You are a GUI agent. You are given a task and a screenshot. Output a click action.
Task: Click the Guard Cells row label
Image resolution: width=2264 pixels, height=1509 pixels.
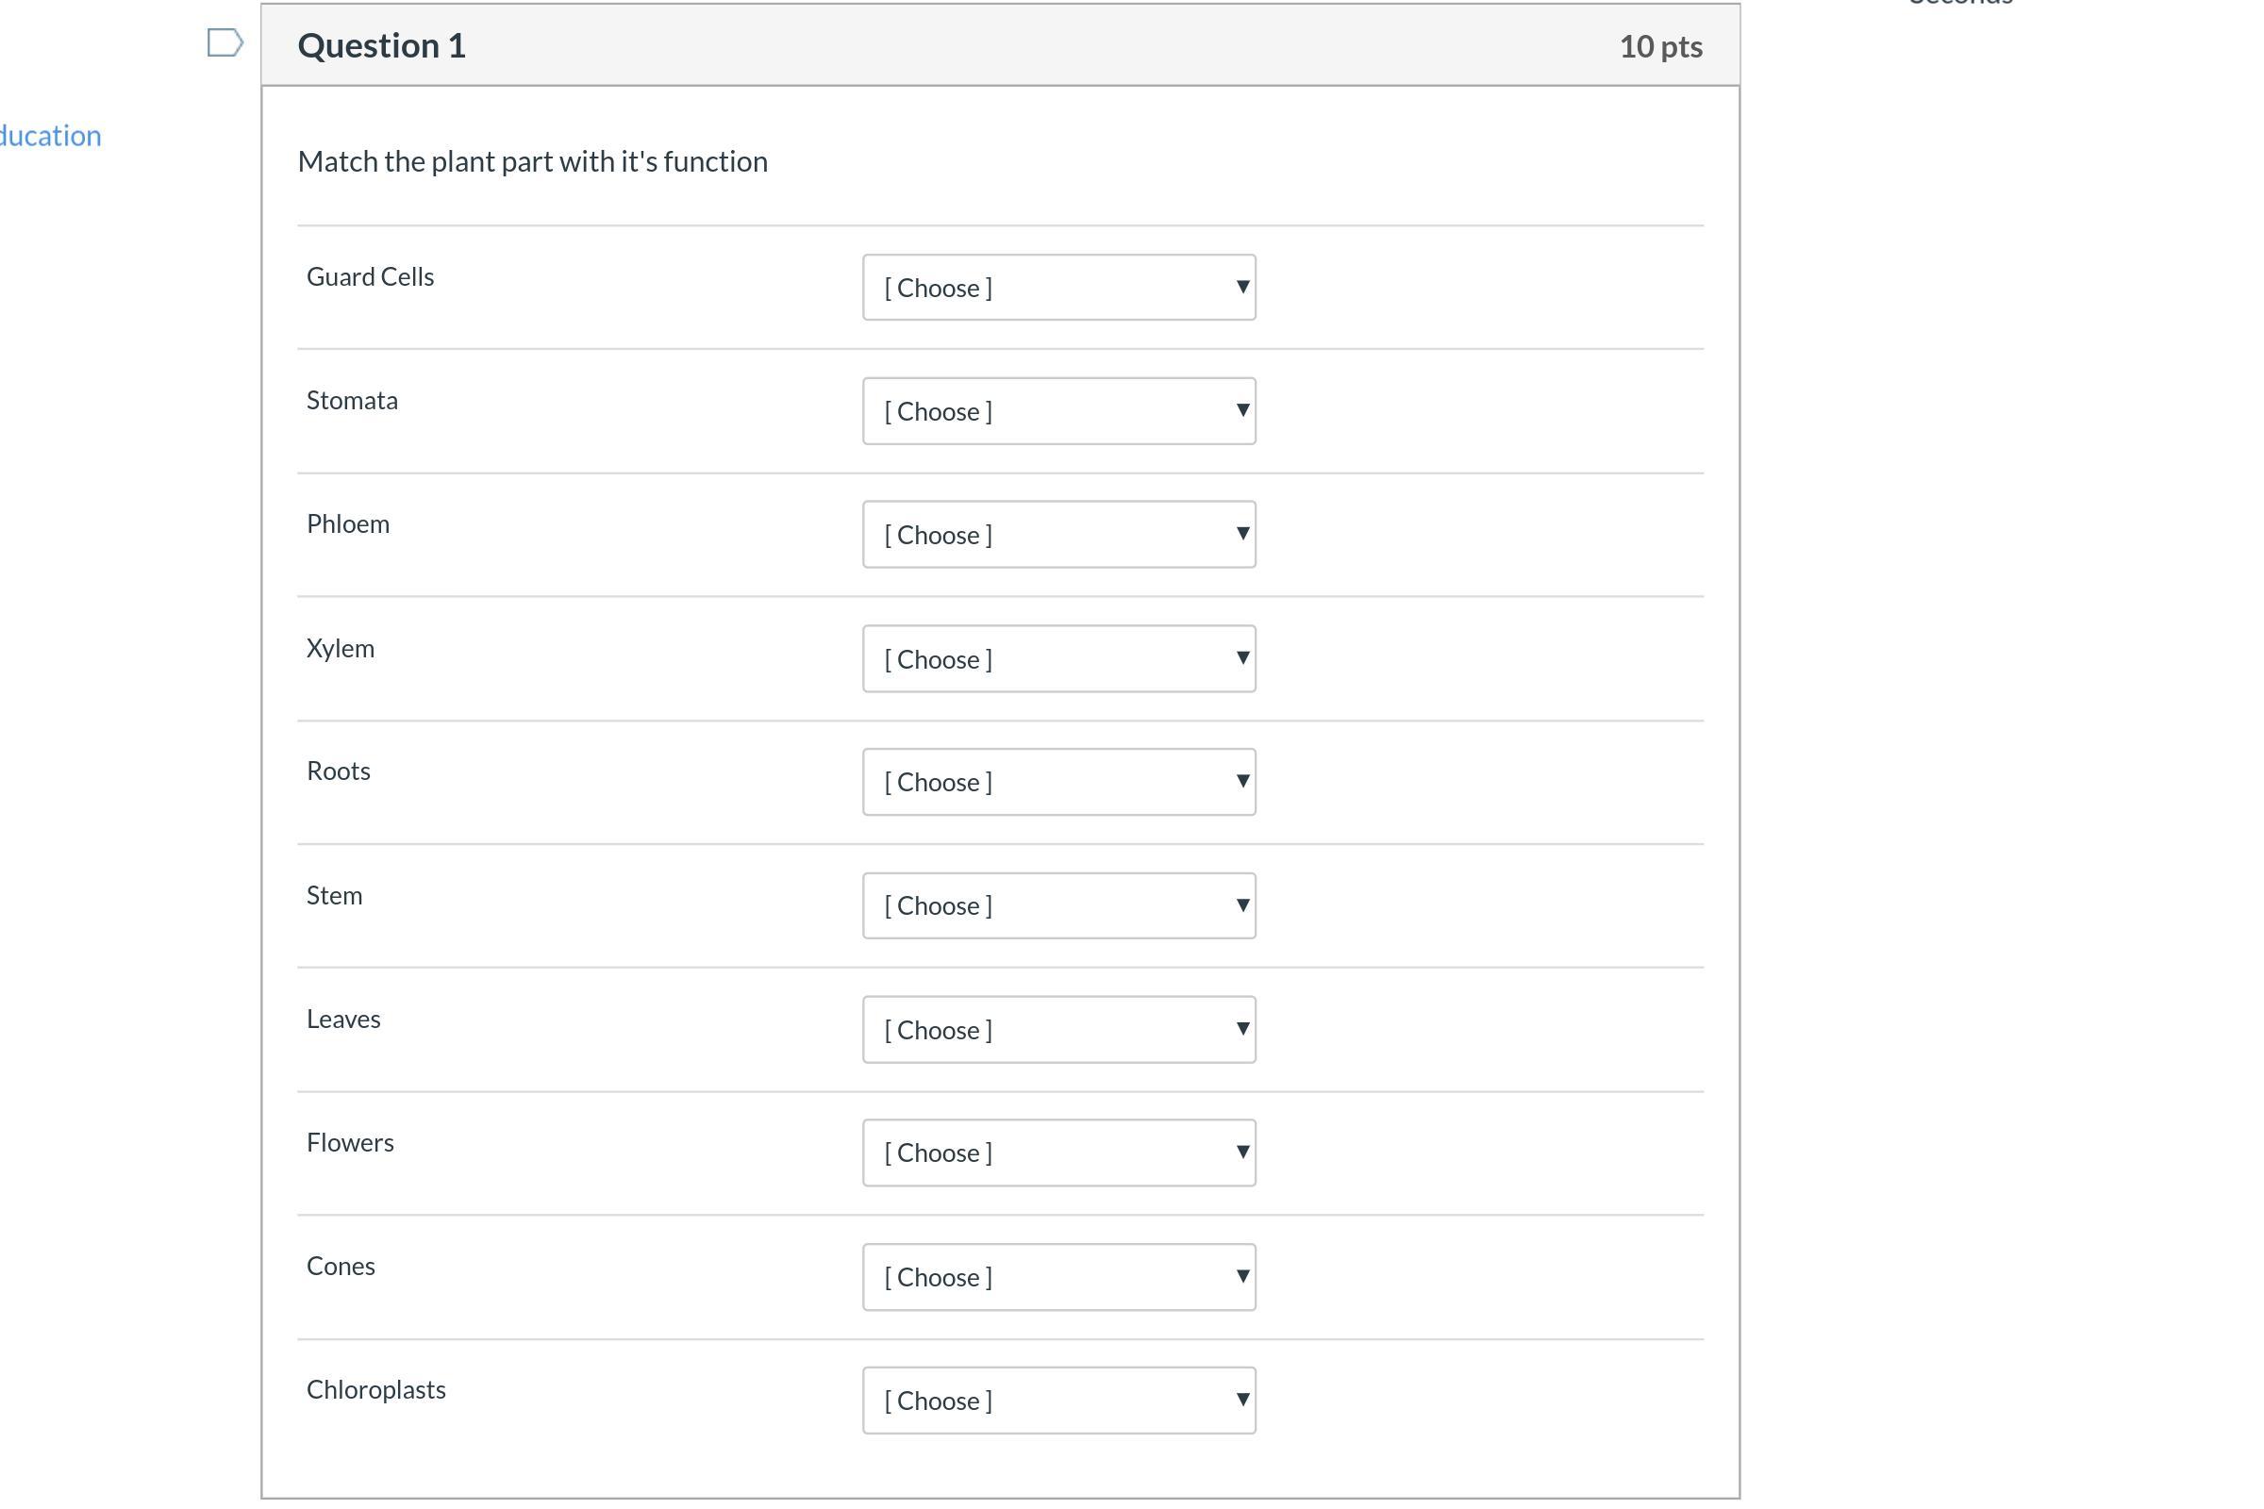tap(371, 277)
